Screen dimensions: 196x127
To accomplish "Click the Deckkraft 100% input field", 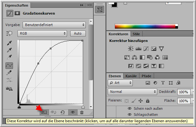I will [x=184, y=92].
